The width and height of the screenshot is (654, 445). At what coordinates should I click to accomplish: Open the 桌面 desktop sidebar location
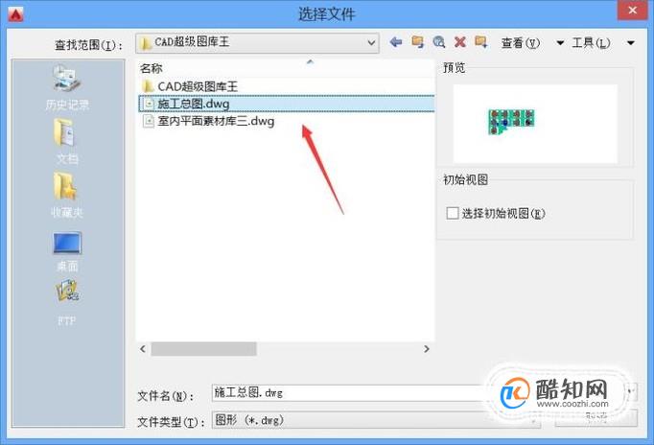67,251
